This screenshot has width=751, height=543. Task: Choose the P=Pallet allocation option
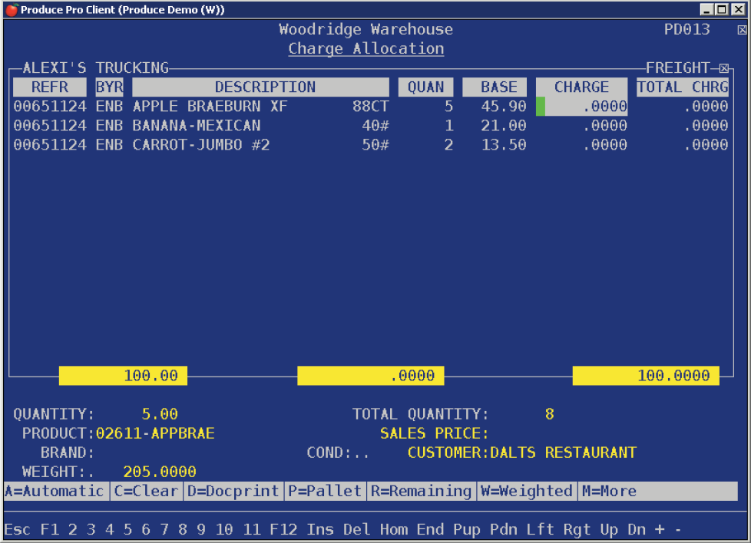coord(325,491)
